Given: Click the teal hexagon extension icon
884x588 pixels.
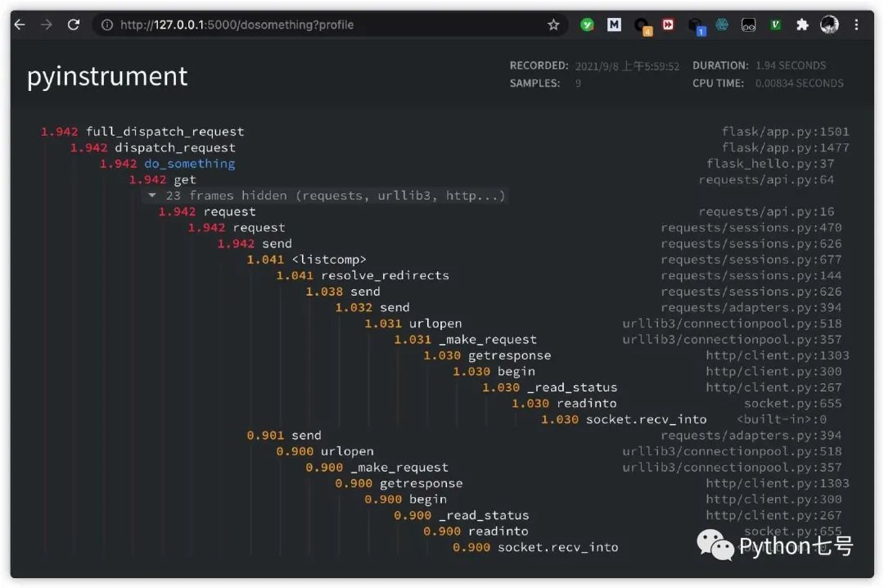Looking at the screenshot, I should tap(721, 25).
